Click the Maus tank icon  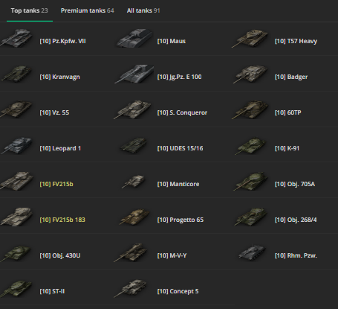(x=134, y=38)
